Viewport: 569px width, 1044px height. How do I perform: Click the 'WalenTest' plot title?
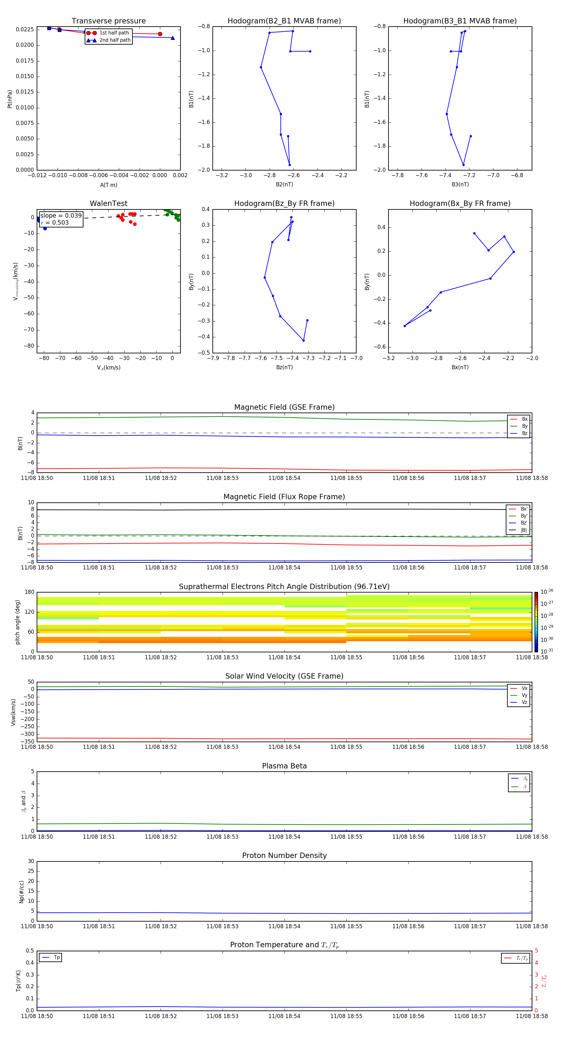[108, 203]
